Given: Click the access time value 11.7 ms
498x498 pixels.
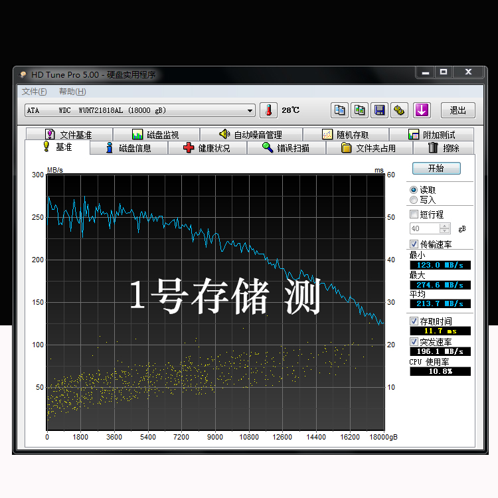Looking at the screenshot, I should click(x=440, y=331).
